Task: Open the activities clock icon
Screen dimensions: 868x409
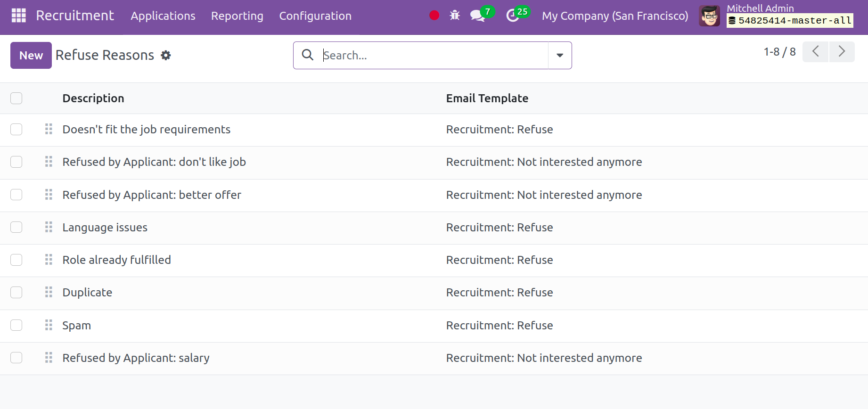Action: point(512,16)
